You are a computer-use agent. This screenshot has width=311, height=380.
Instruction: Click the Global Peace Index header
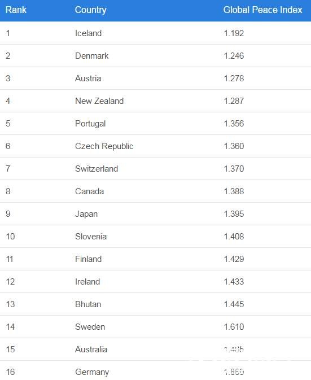click(x=262, y=10)
